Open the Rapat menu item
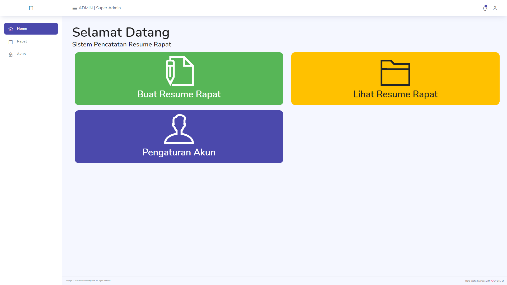507x285 pixels. pos(22,41)
